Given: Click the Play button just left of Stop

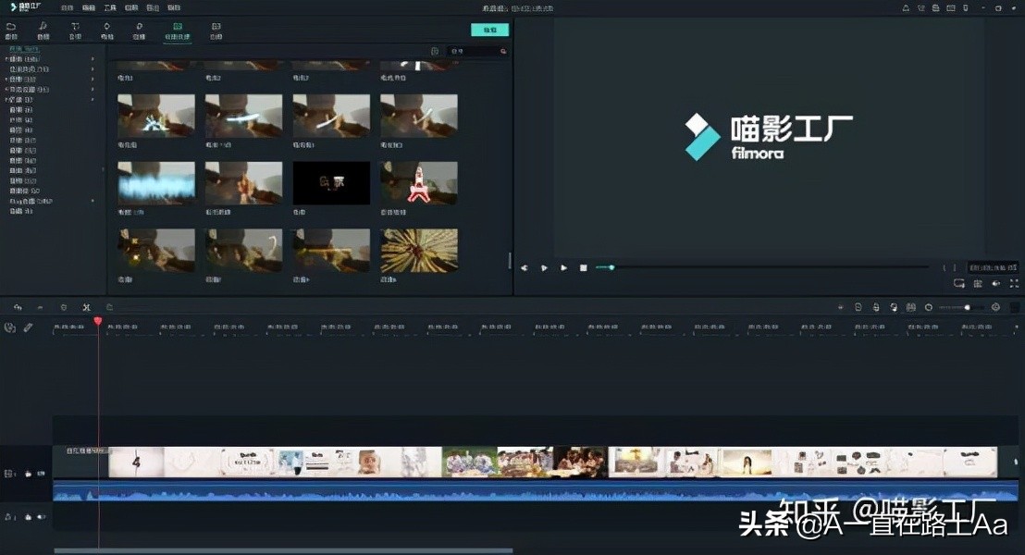Looking at the screenshot, I should tap(564, 268).
